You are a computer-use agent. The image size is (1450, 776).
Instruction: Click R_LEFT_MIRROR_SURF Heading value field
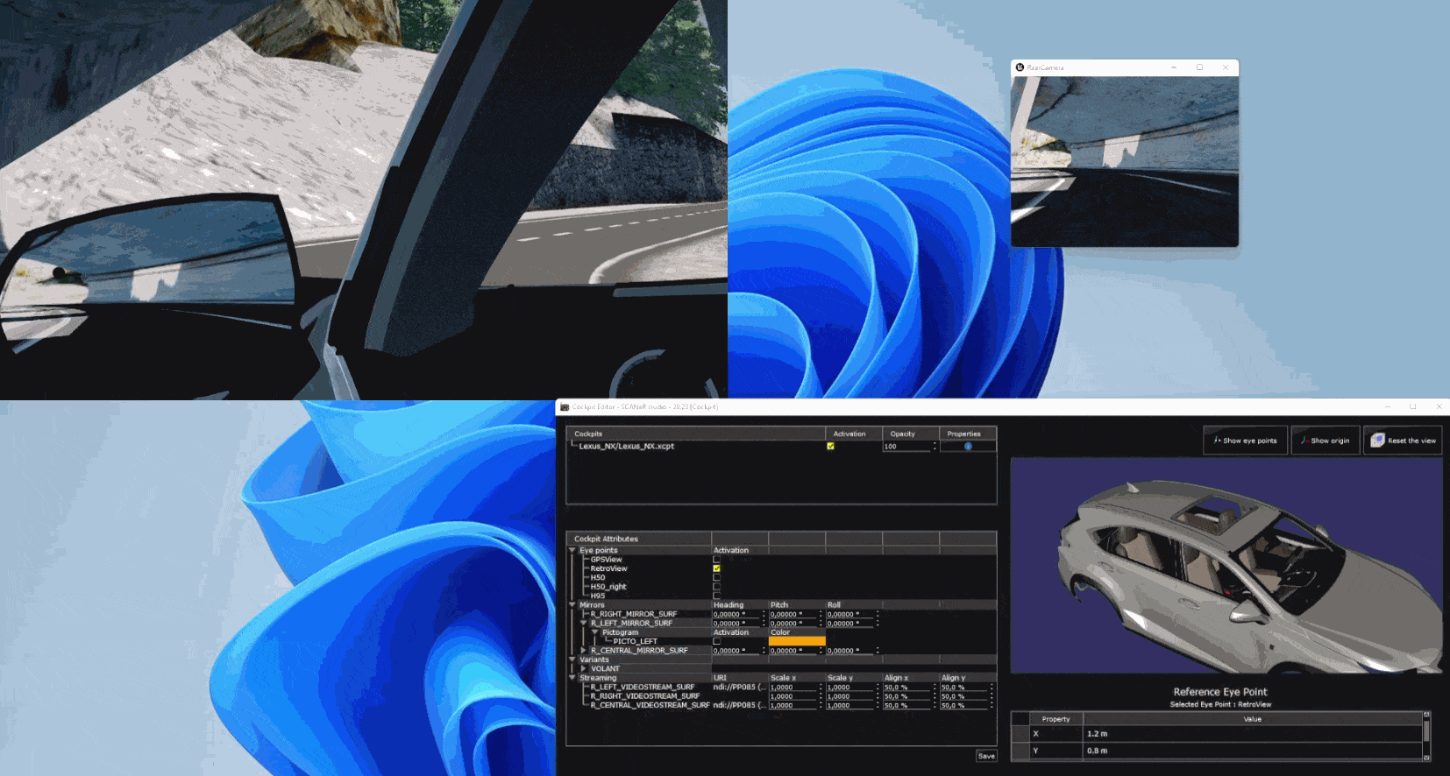(x=736, y=624)
